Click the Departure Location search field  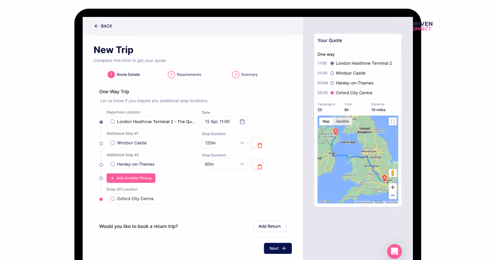[152, 121]
